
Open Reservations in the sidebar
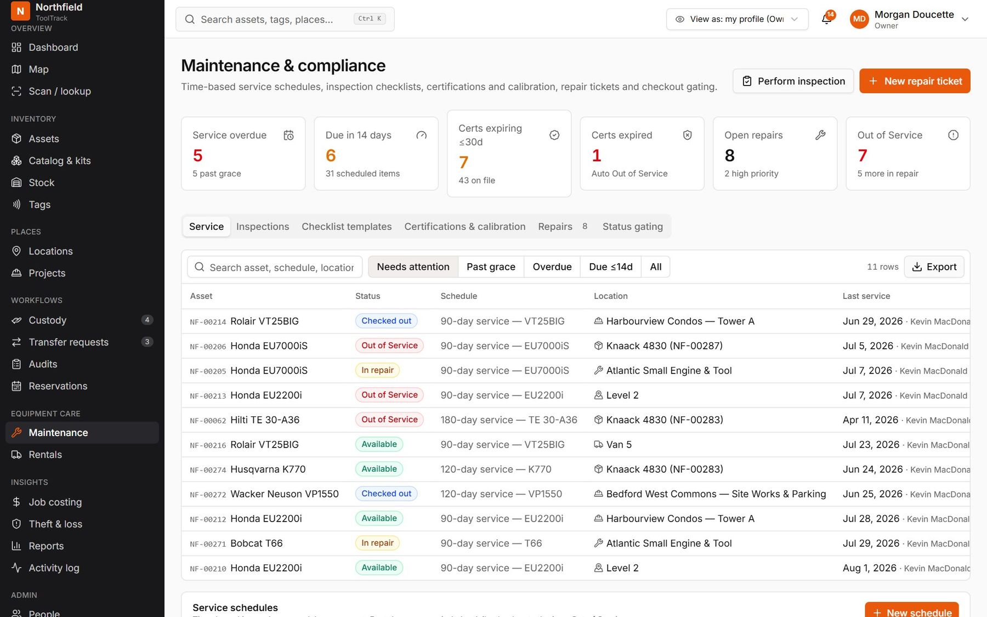click(82, 386)
